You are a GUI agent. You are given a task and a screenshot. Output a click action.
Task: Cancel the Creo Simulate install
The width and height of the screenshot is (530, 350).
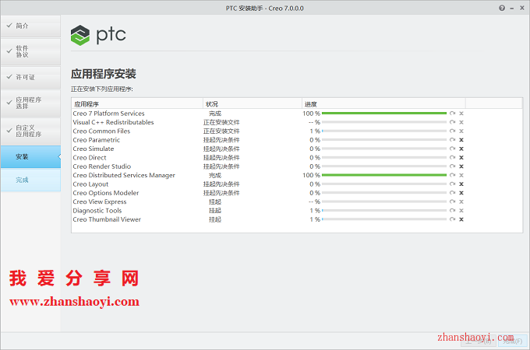point(461,149)
